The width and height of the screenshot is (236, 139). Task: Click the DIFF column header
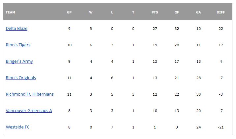tap(221, 12)
